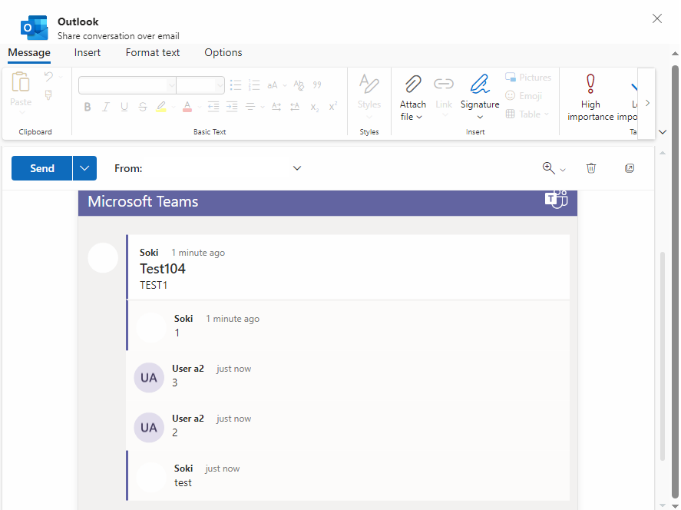This screenshot has height=510, width=681.
Task: Toggle Superscript formatting
Action: 333,107
